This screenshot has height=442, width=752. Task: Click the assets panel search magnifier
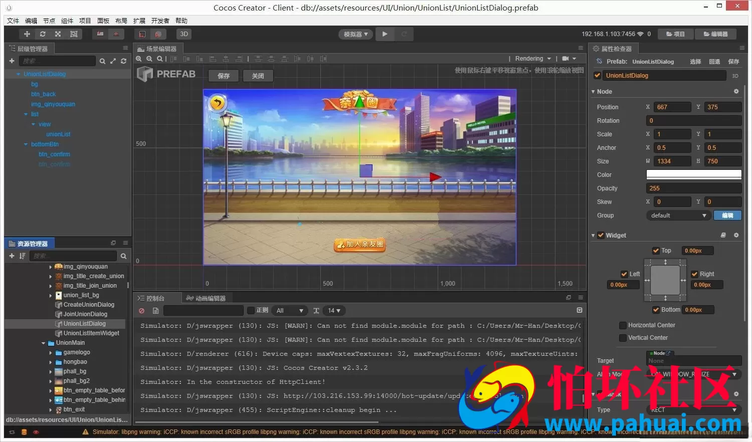pyautogui.click(x=123, y=256)
